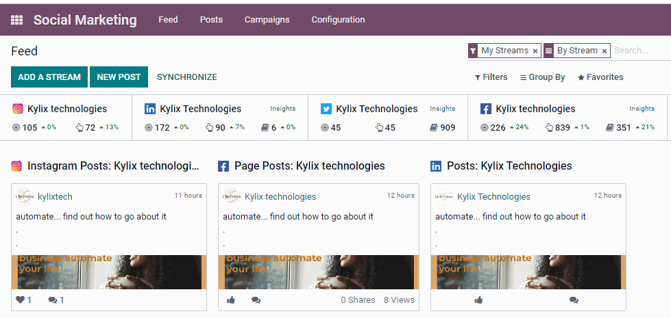This screenshot has width=671, height=318.
Task: Open the Group By dropdown
Action: click(542, 77)
